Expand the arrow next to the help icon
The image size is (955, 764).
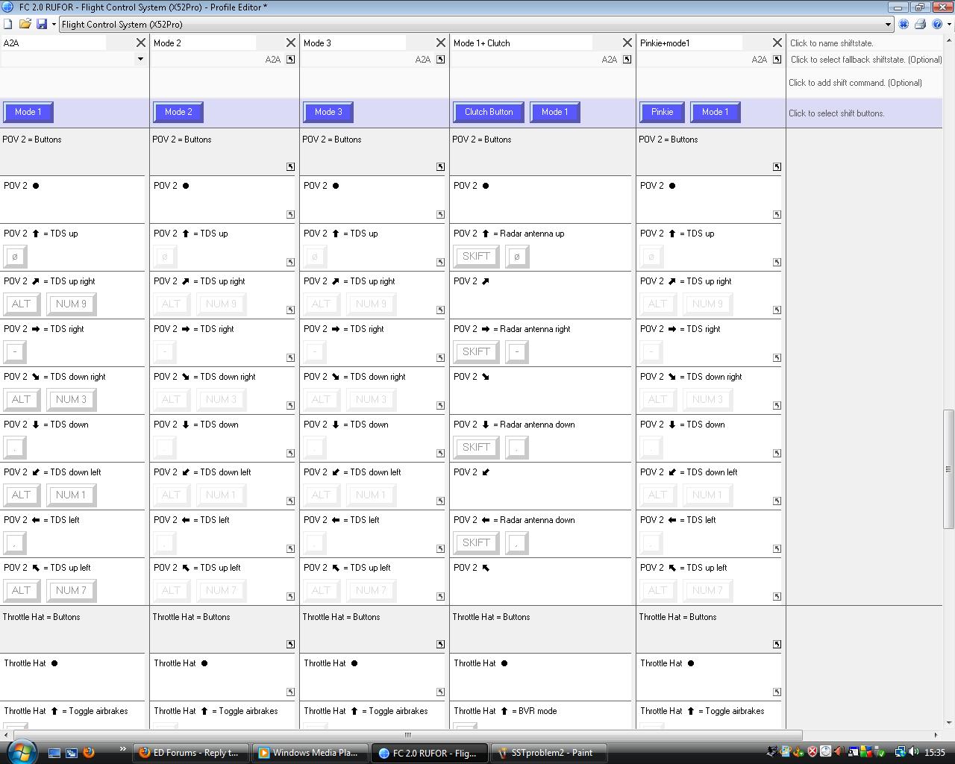click(x=948, y=24)
